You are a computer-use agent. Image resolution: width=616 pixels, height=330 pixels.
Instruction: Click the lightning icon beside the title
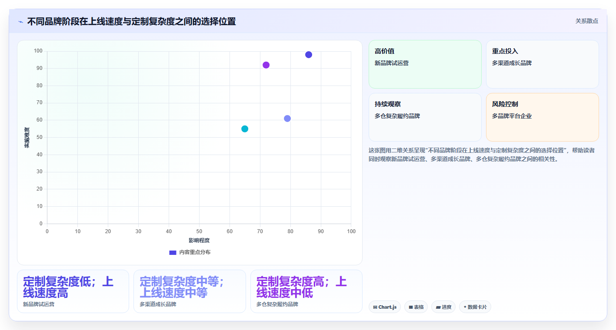tap(21, 22)
